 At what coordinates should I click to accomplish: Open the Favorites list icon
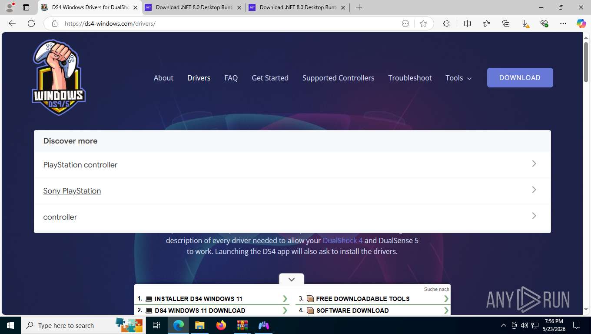tap(486, 23)
